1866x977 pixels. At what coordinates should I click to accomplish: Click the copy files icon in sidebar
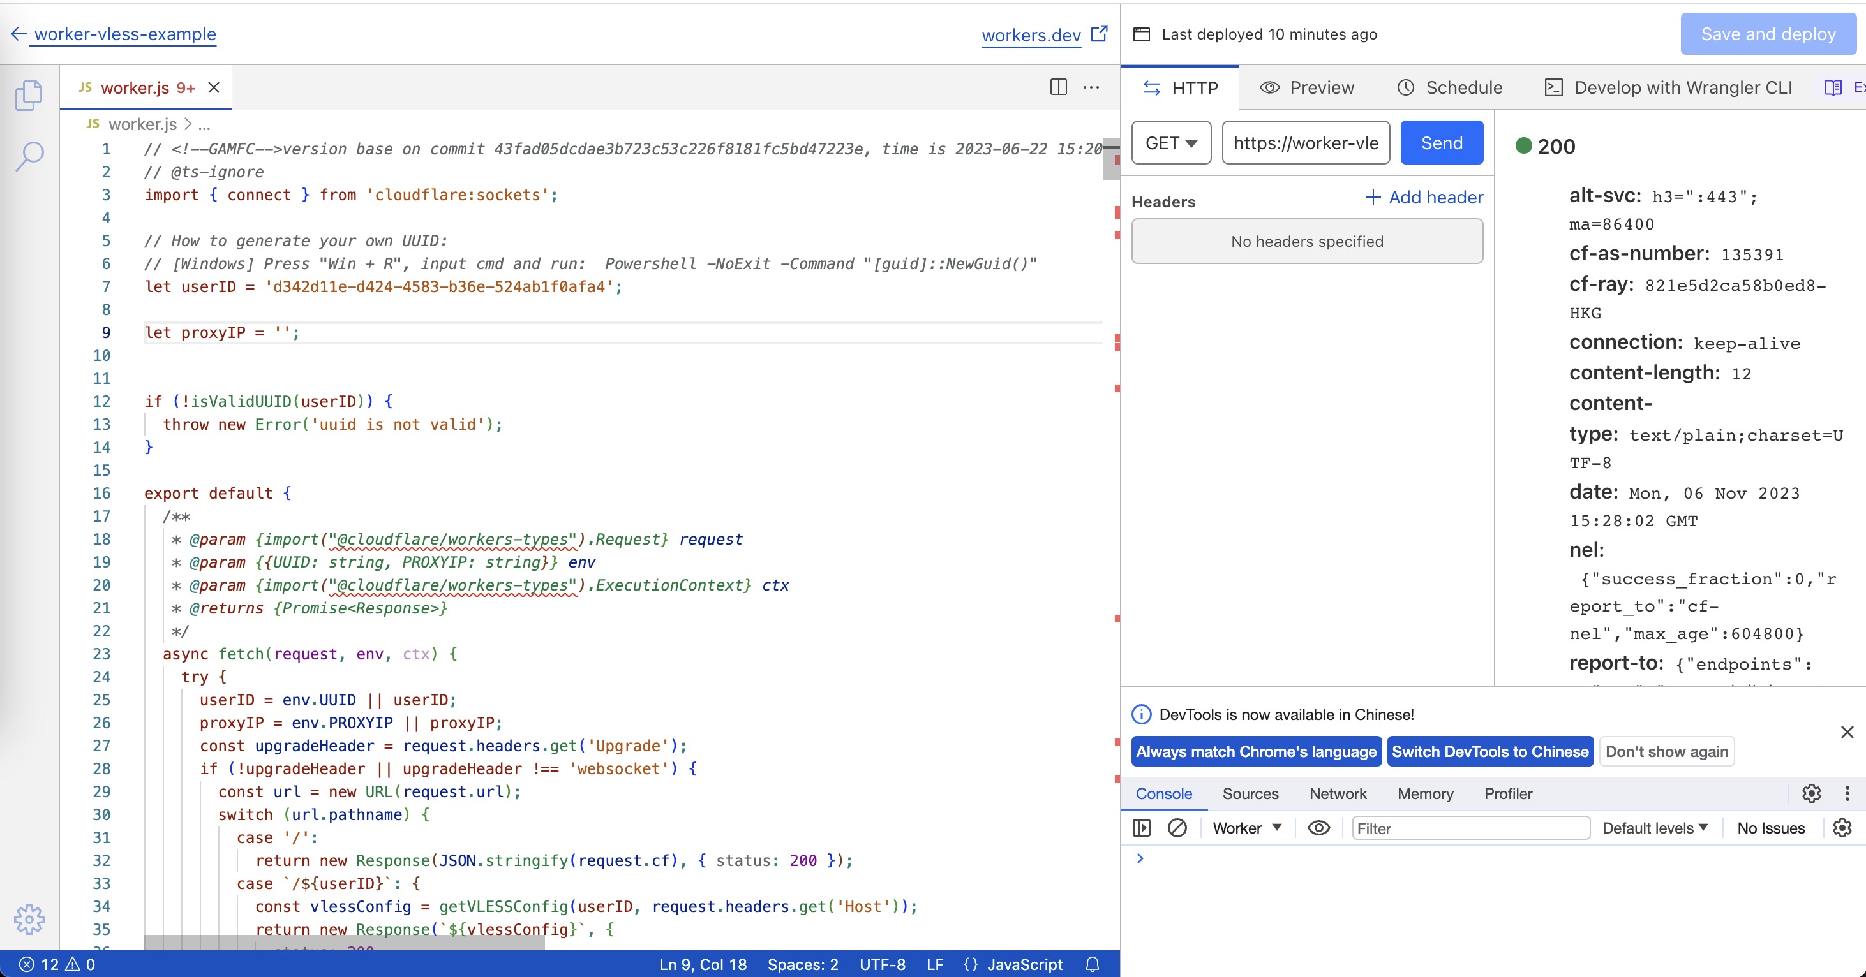(29, 95)
